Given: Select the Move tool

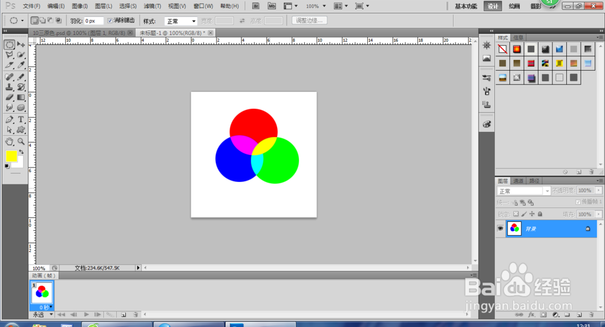Looking at the screenshot, I should (21, 45).
